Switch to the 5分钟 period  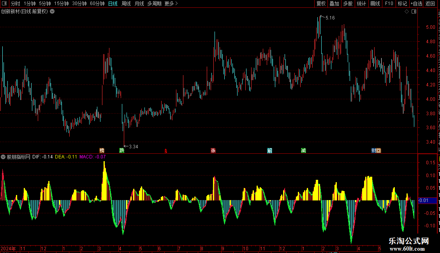point(45,4)
